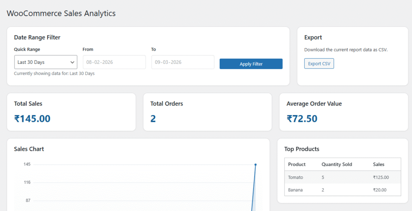Click the Total Orders count value
The height and width of the screenshot is (211, 412).
coord(153,118)
